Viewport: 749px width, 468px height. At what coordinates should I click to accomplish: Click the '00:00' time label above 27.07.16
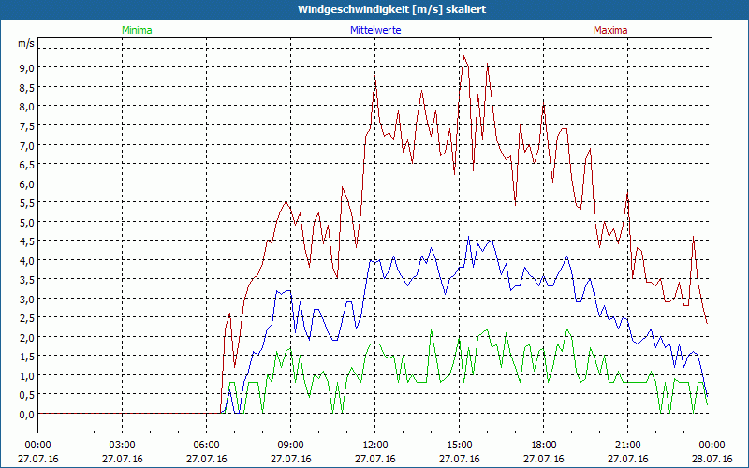point(38,446)
